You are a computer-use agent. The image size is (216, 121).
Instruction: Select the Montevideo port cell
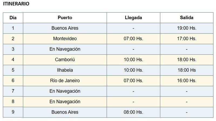point(65,39)
